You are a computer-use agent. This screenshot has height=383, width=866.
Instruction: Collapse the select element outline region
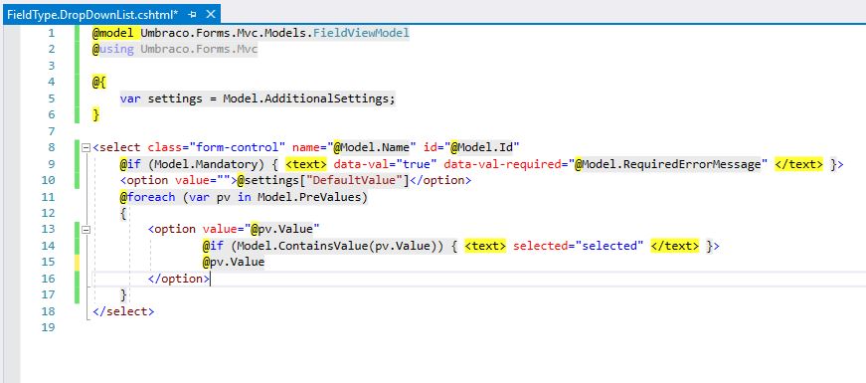point(86,147)
